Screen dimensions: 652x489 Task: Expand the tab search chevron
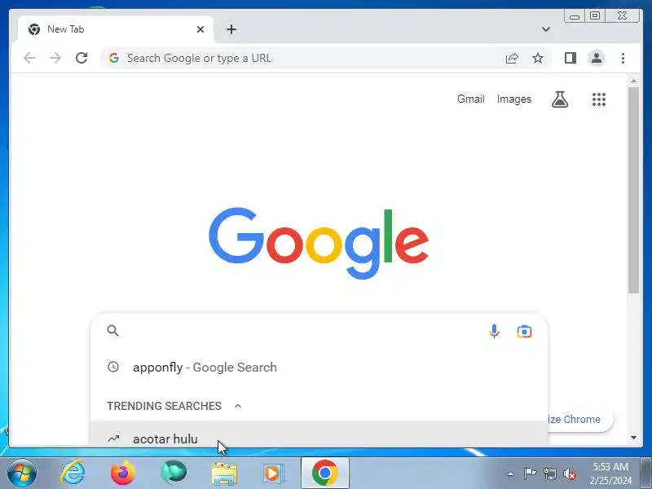coord(546,29)
